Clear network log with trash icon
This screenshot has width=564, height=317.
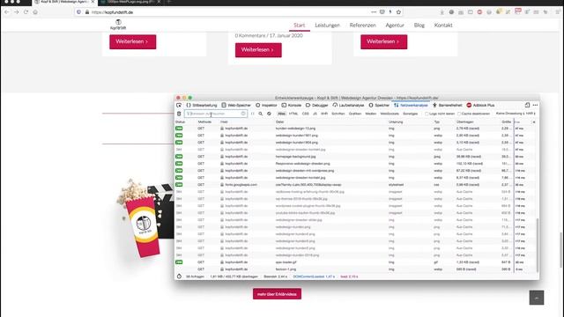pos(179,114)
